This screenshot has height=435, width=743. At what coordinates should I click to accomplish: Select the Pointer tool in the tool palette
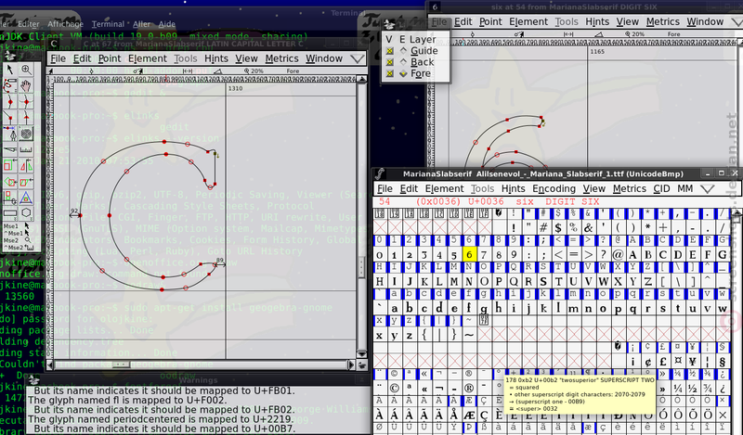point(10,70)
